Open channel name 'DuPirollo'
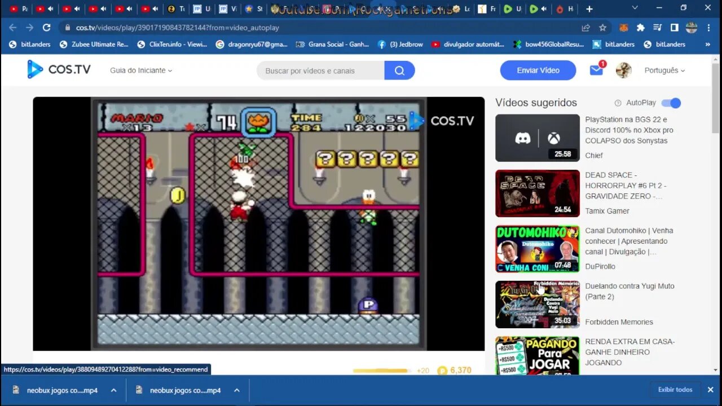Image resolution: width=722 pixels, height=406 pixels. click(600, 266)
